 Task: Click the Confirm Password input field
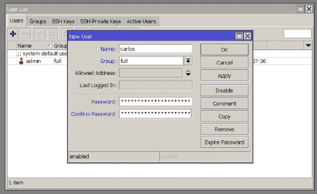click(156, 114)
